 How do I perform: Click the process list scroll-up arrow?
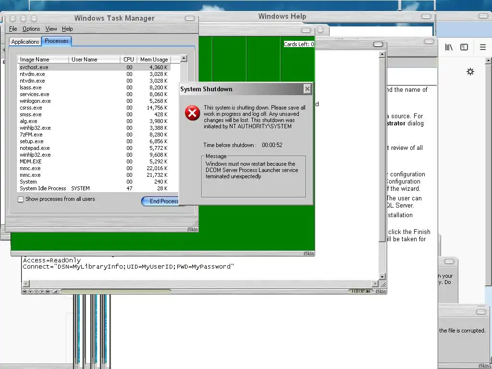[x=184, y=58]
